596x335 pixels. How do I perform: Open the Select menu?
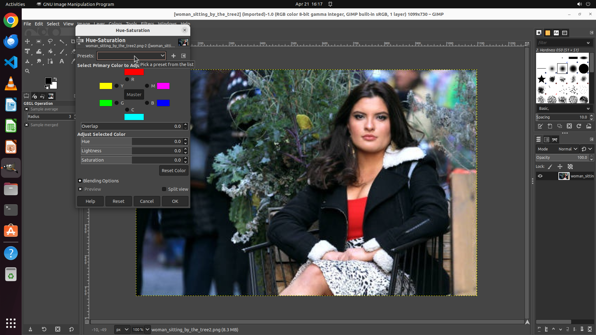(x=53, y=24)
